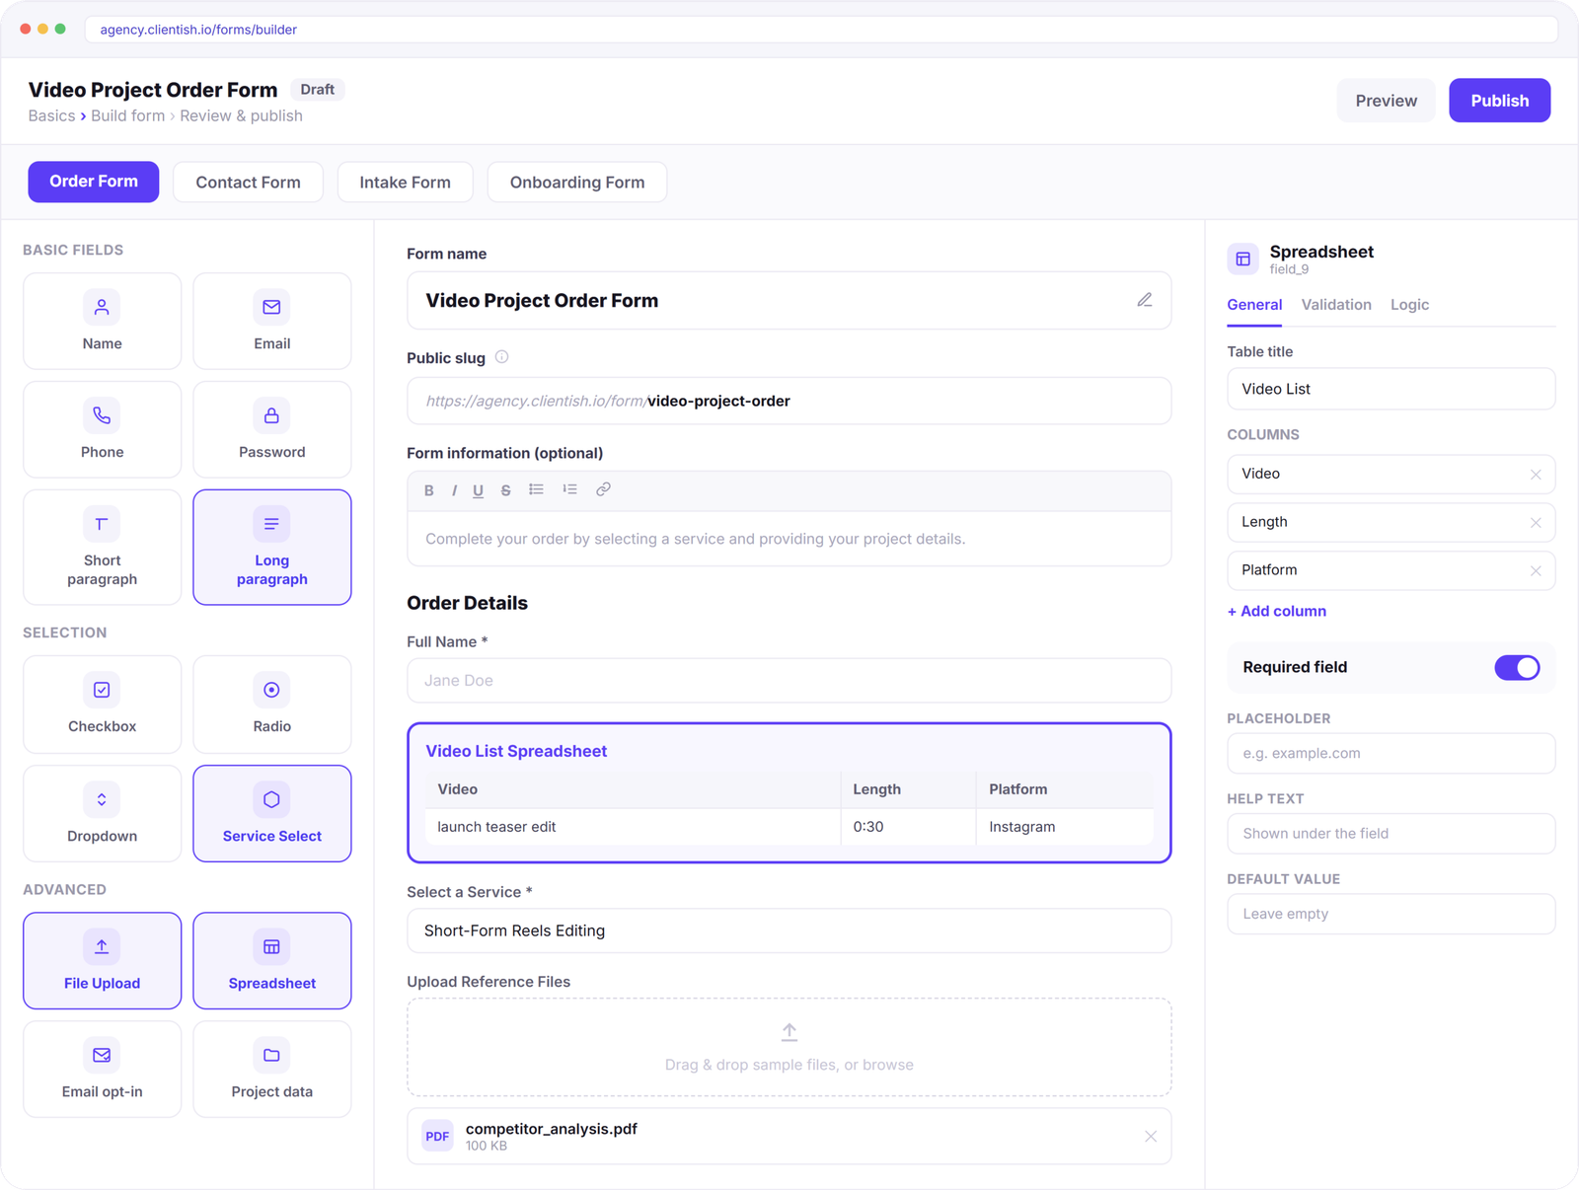Viewport: 1579px width, 1190px height.
Task: Go to Review & publish breadcrumb step
Action: pos(241,116)
